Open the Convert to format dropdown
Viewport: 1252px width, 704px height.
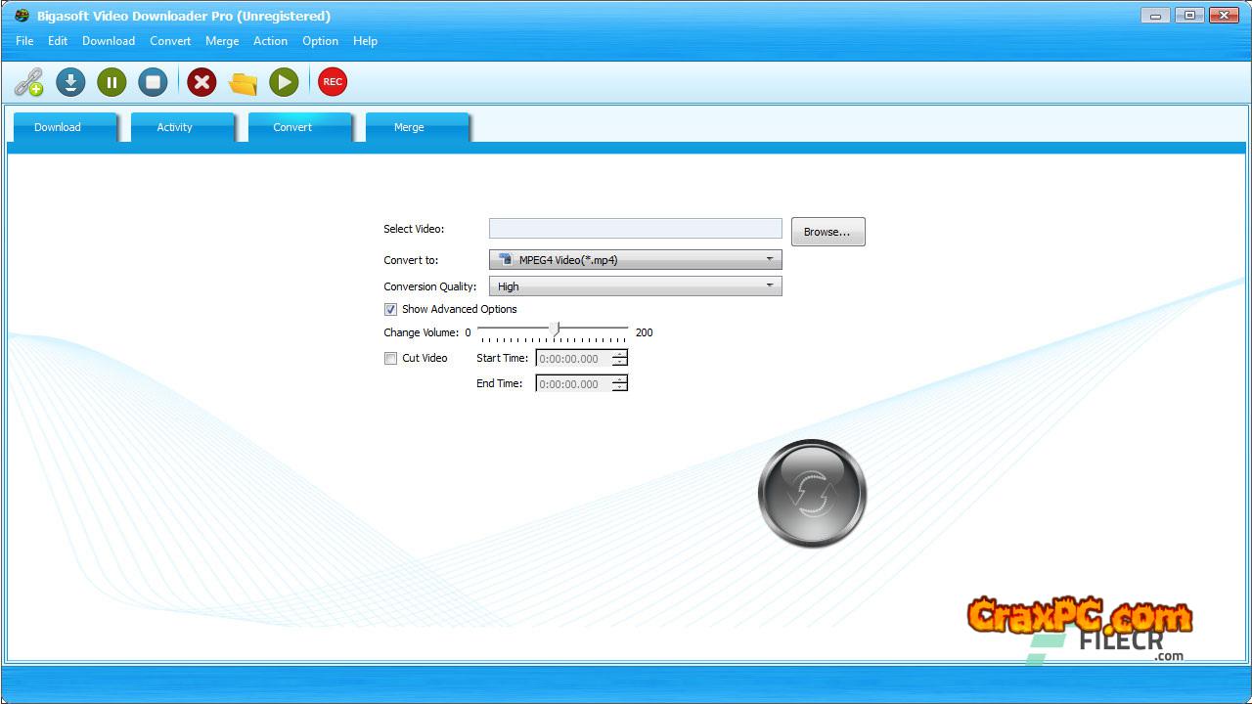635,260
